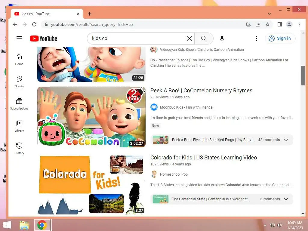Open the tab search dropdown arrow
Viewport: 308px width, 231px height.
point(269,14)
